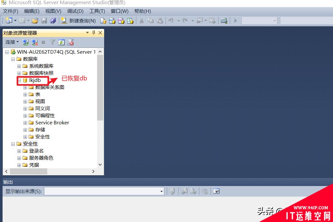Open the 调试(D) menu

[75, 11]
